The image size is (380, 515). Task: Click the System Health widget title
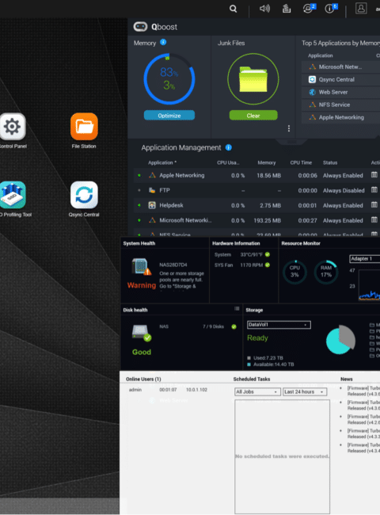point(139,243)
